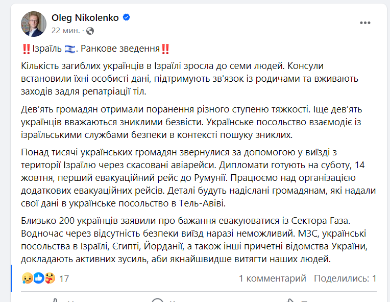Click the sad crying reaction icon

pos(27,278)
